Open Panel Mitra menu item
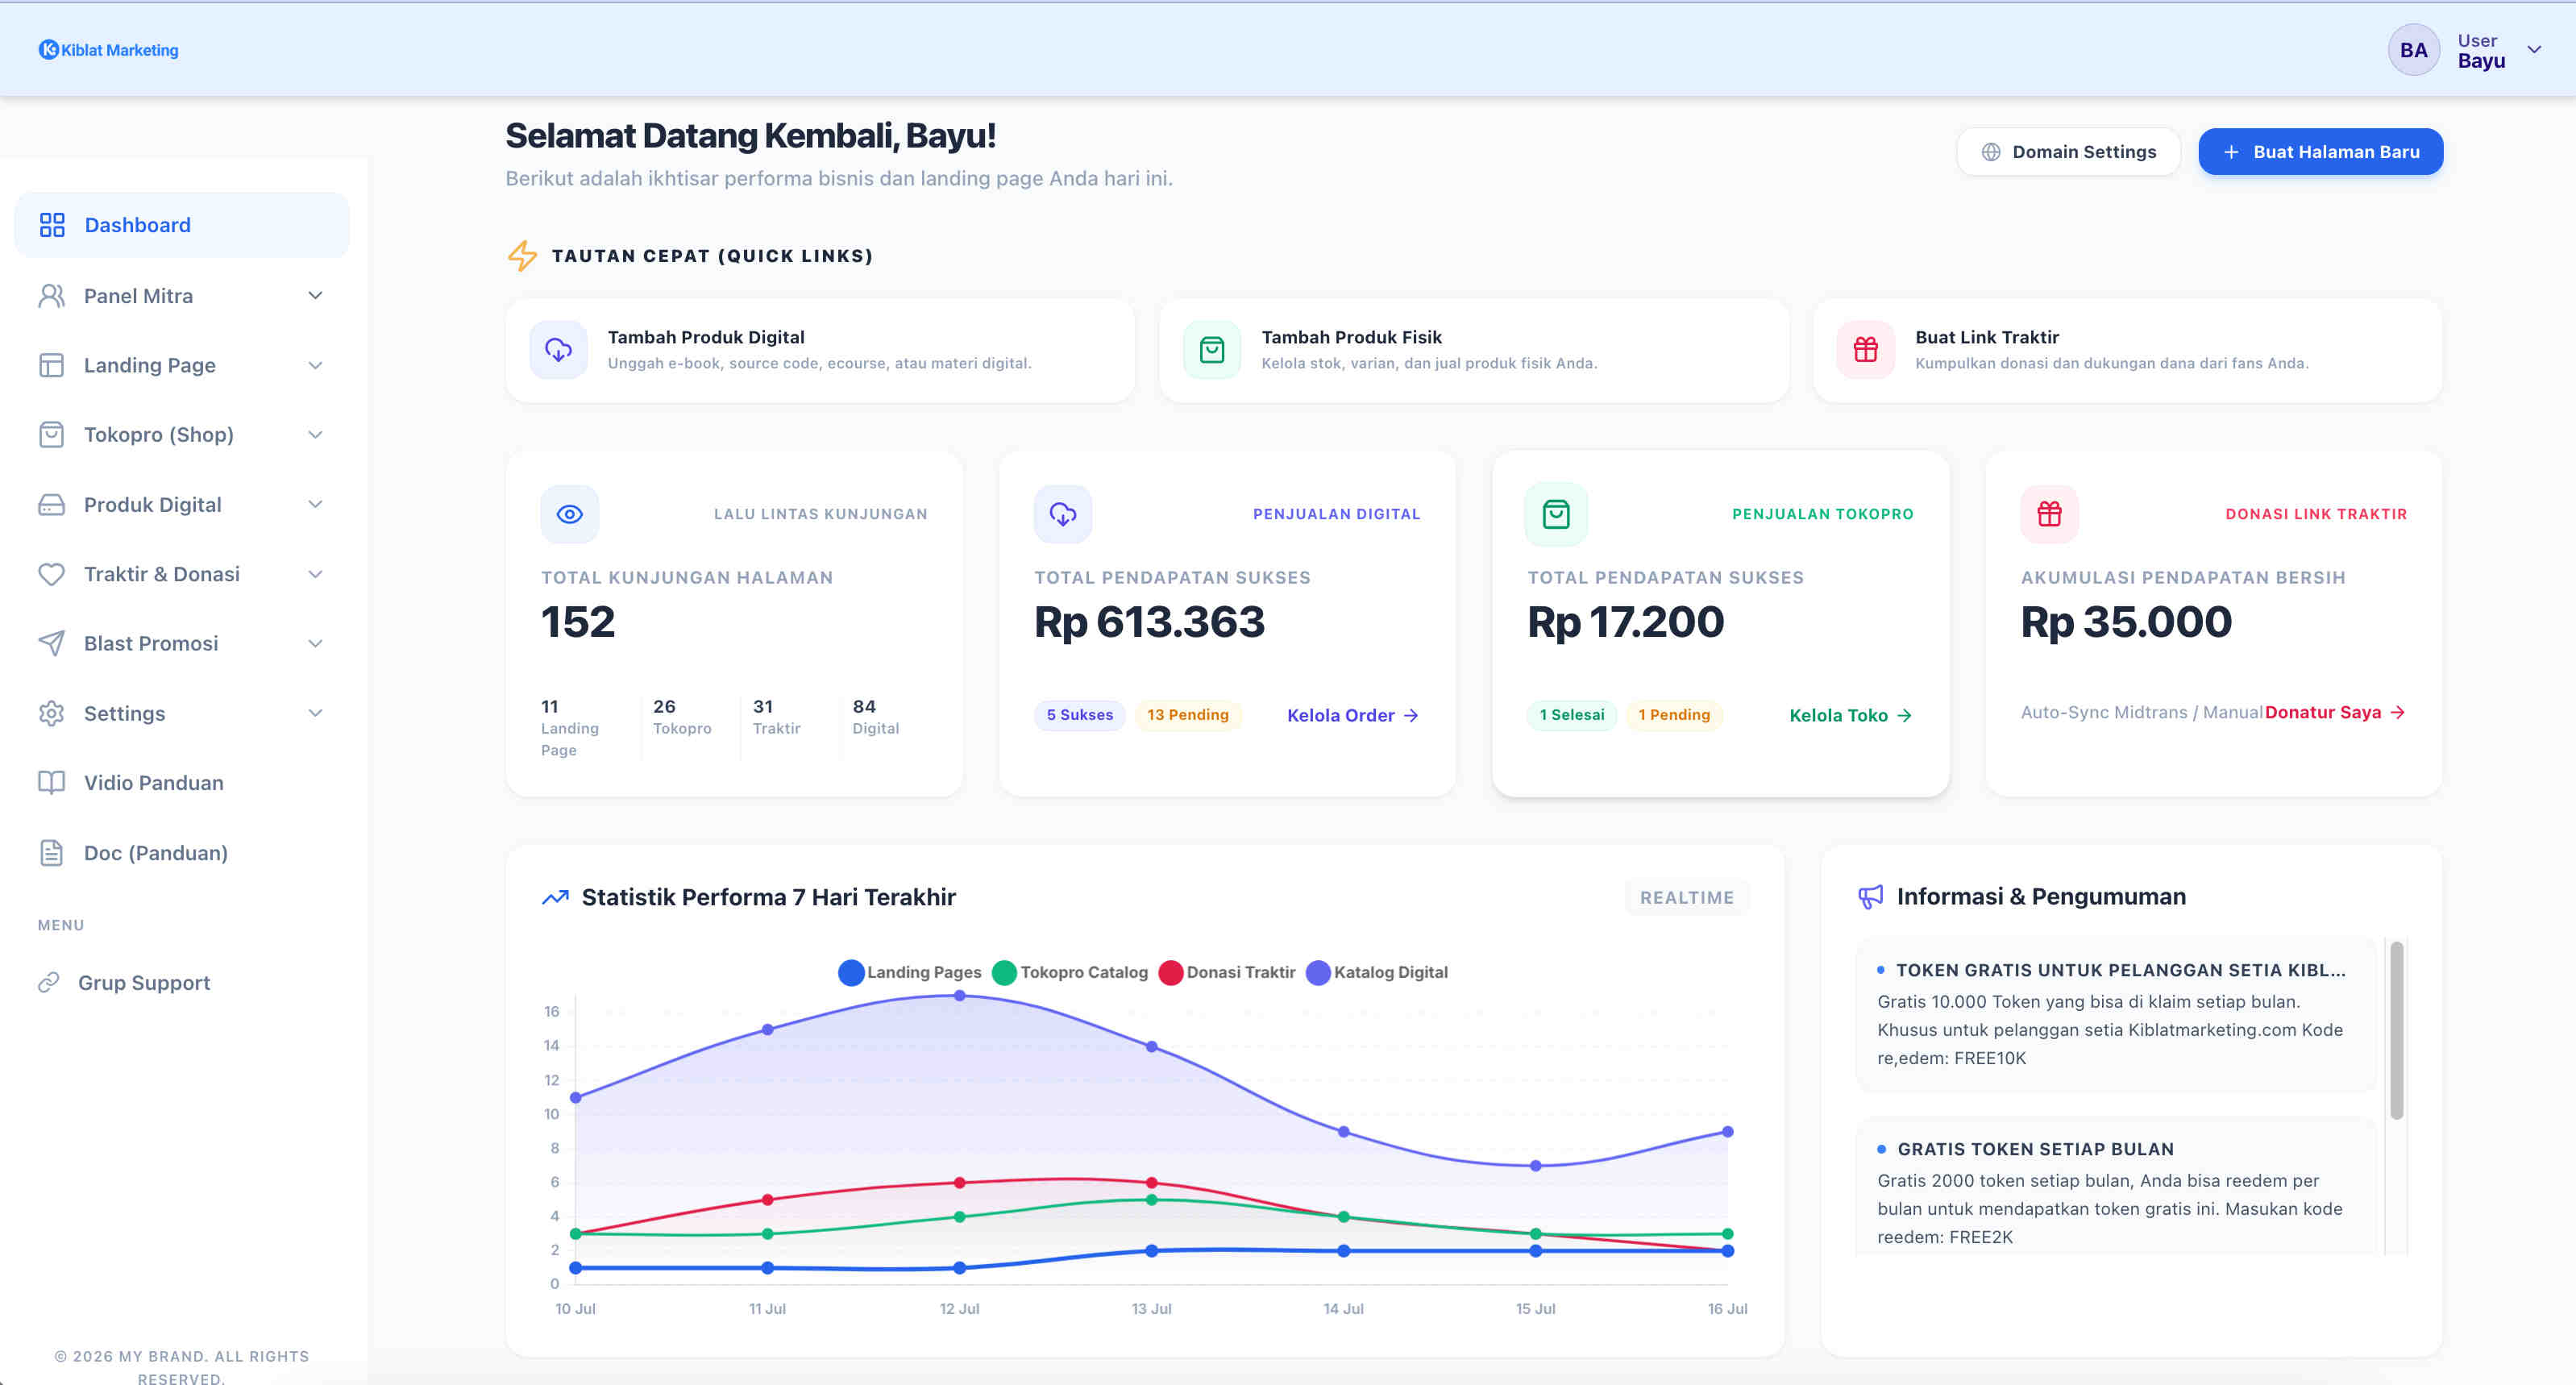This screenshot has height=1385, width=2576. tap(182, 296)
